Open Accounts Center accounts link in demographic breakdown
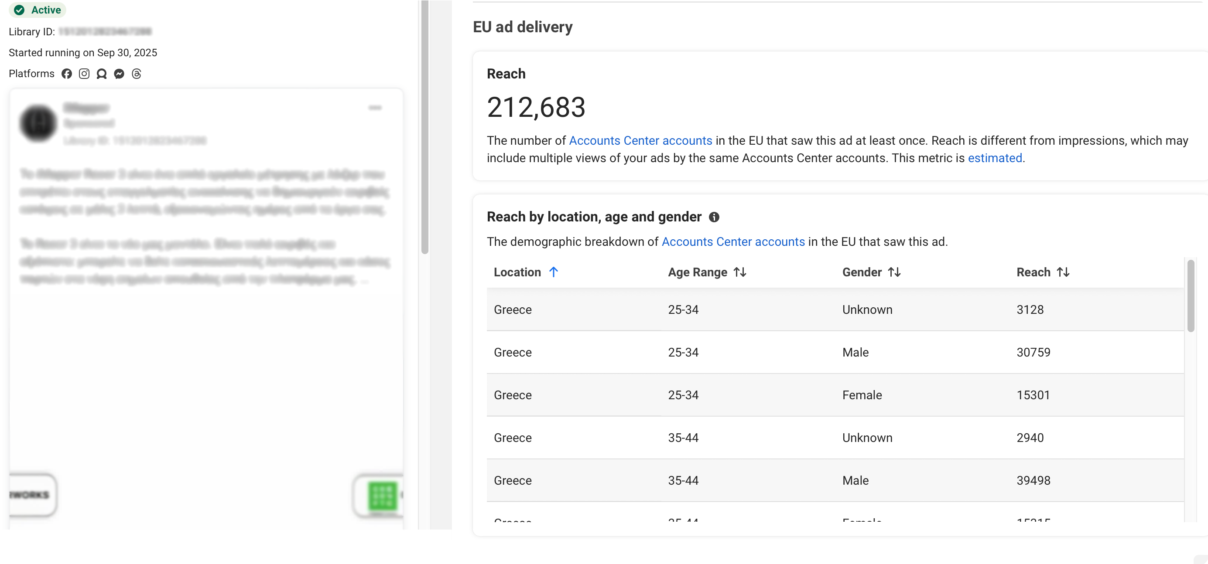The image size is (1208, 564). 733,242
